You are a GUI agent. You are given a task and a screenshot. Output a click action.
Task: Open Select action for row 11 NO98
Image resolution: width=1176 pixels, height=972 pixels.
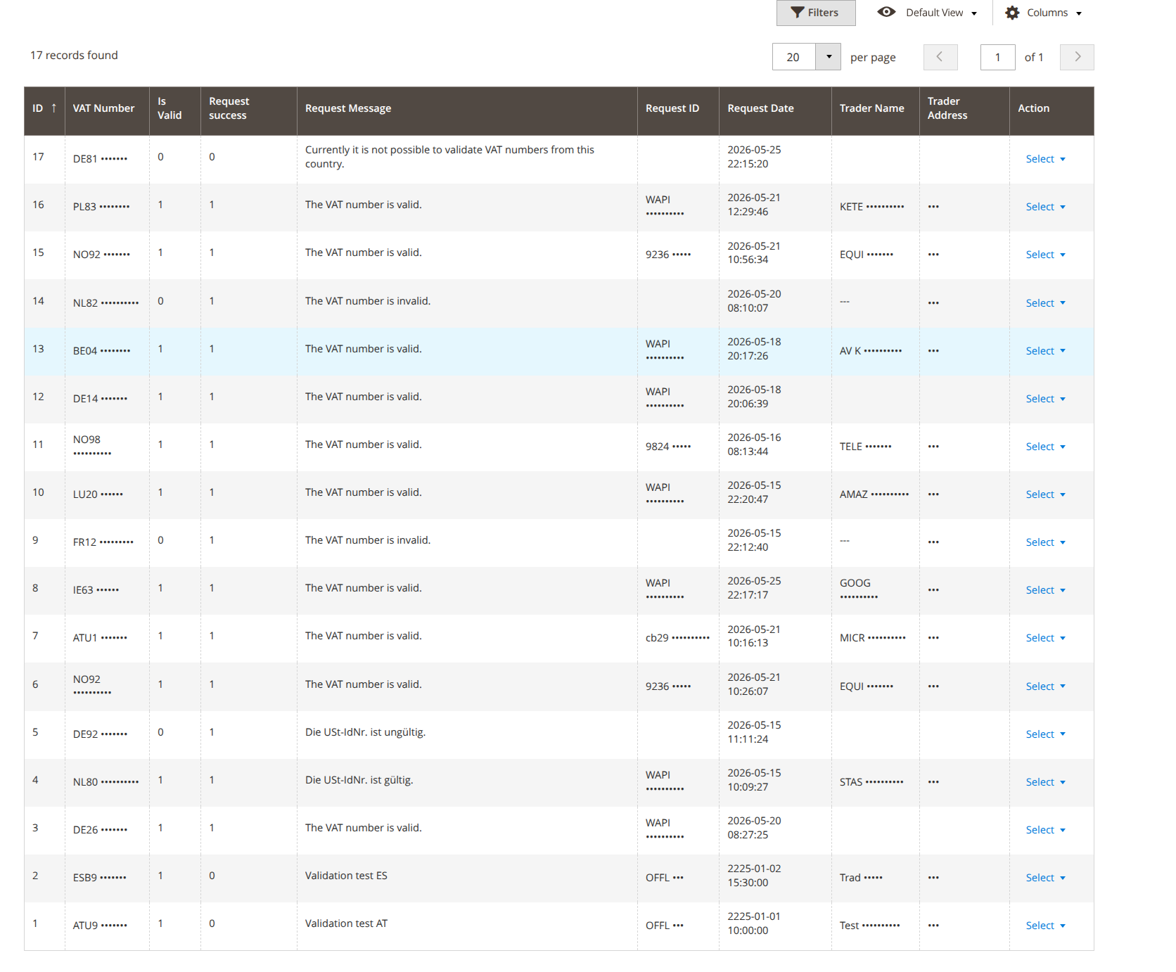point(1045,447)
